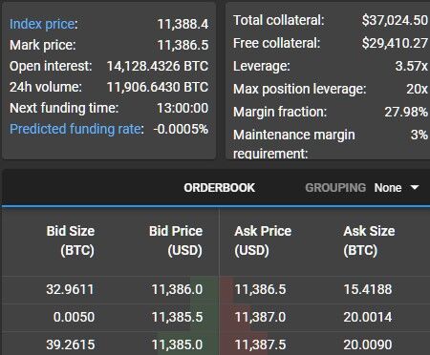Click the ask price 11,386.5
The image size is (430, 355).
260,289
